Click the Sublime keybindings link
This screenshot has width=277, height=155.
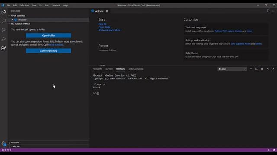pyautogui.click(x=240, y=44)
